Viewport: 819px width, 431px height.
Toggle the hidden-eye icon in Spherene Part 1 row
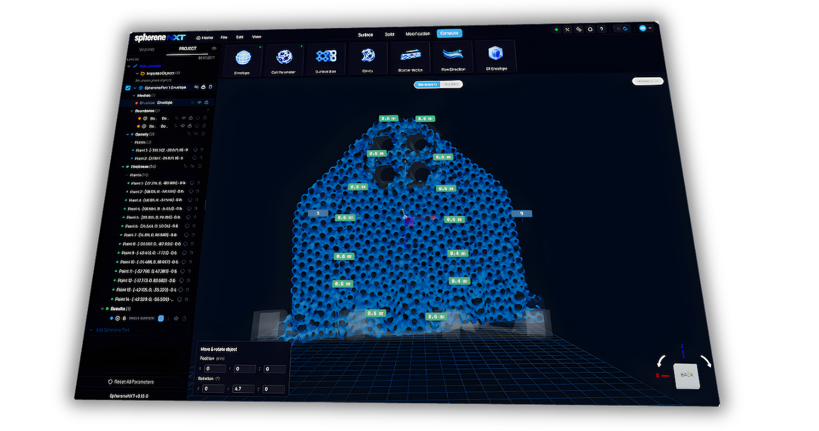tap(197, 87)
